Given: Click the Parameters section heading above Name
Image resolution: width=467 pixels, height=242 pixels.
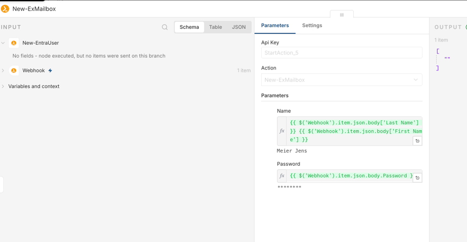Looking at the screenshot, I should click(275, 95).
